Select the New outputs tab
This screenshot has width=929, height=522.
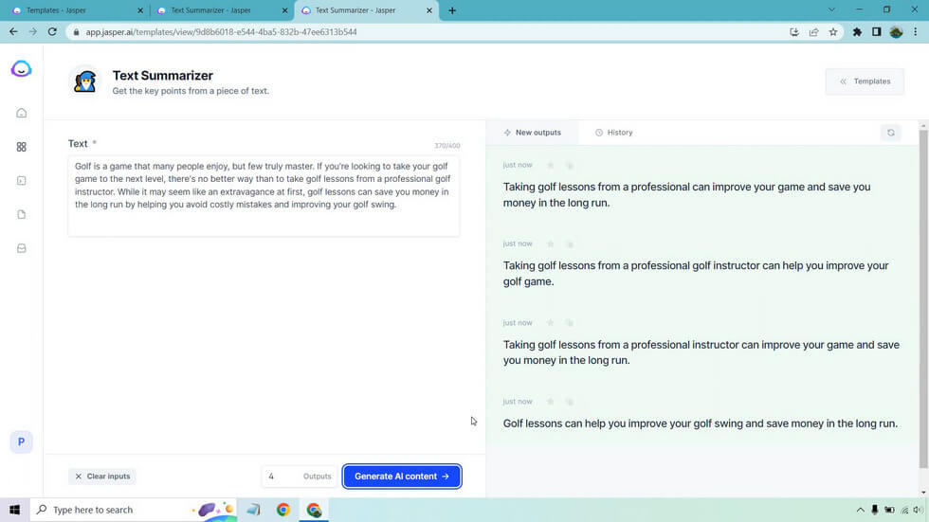(x=532, y=133)
